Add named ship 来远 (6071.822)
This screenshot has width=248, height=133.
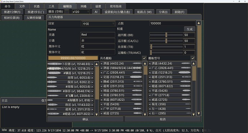[121, 100]
